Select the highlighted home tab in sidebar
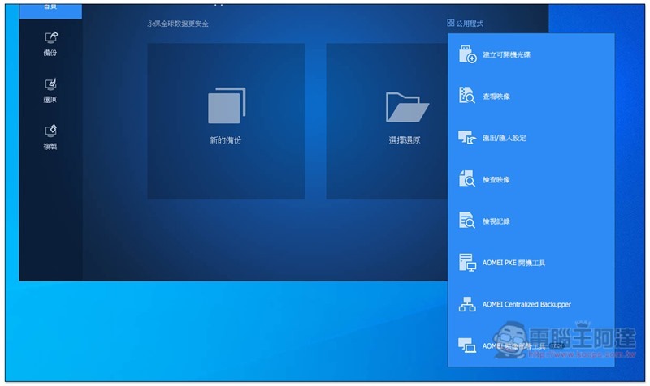650x386 pixels. [50, 11]
